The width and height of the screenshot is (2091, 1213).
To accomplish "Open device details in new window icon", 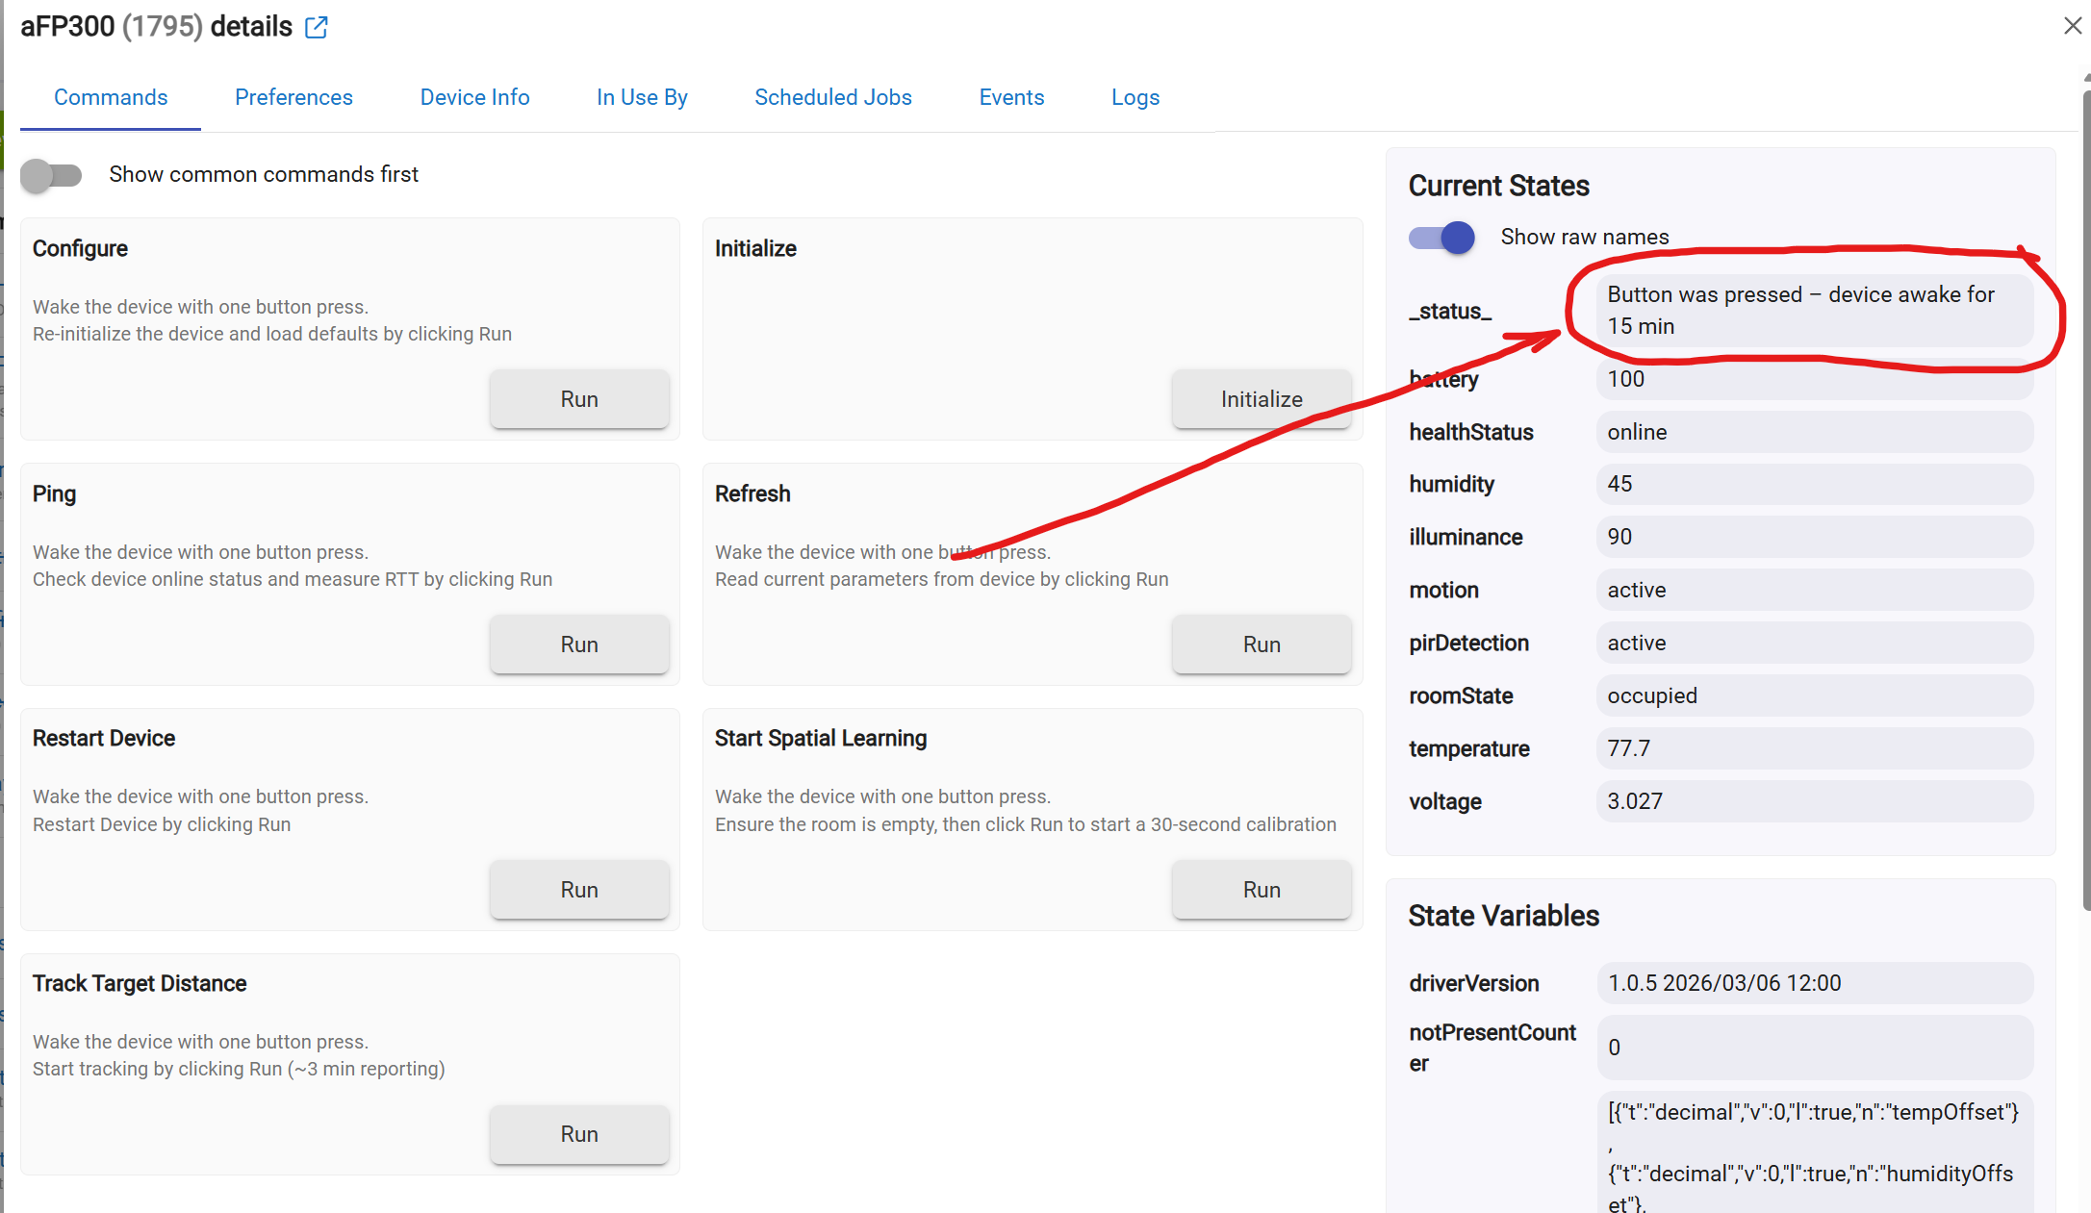I will point(317,27).
